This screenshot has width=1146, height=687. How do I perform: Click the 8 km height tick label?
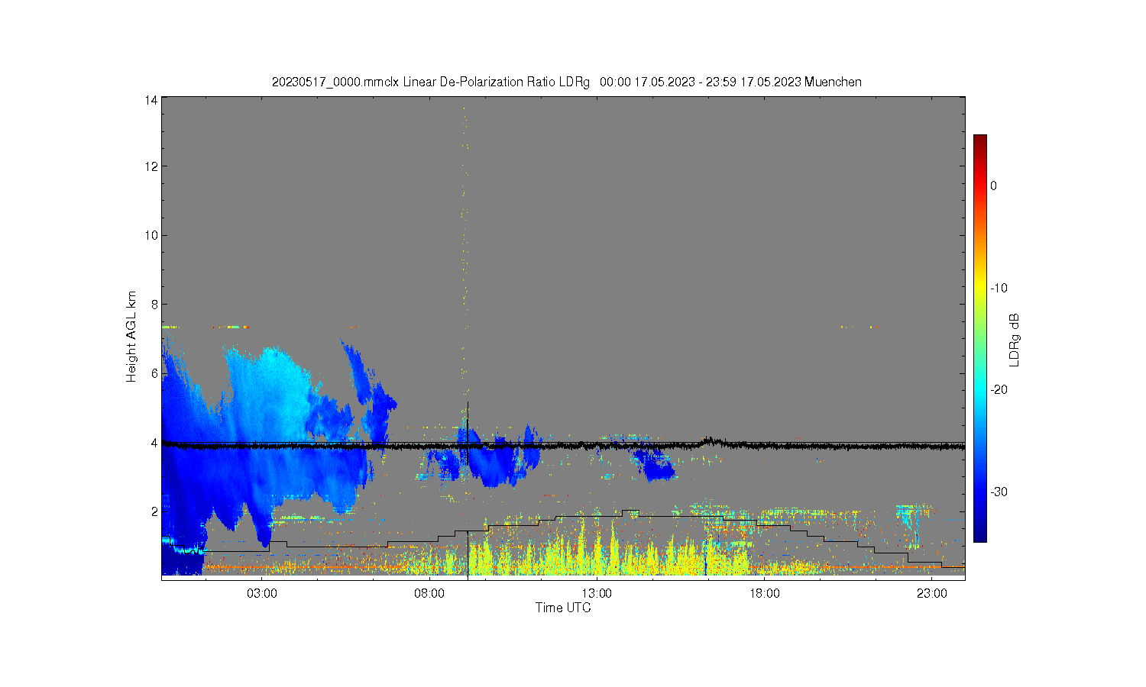(x=154, y=305)
